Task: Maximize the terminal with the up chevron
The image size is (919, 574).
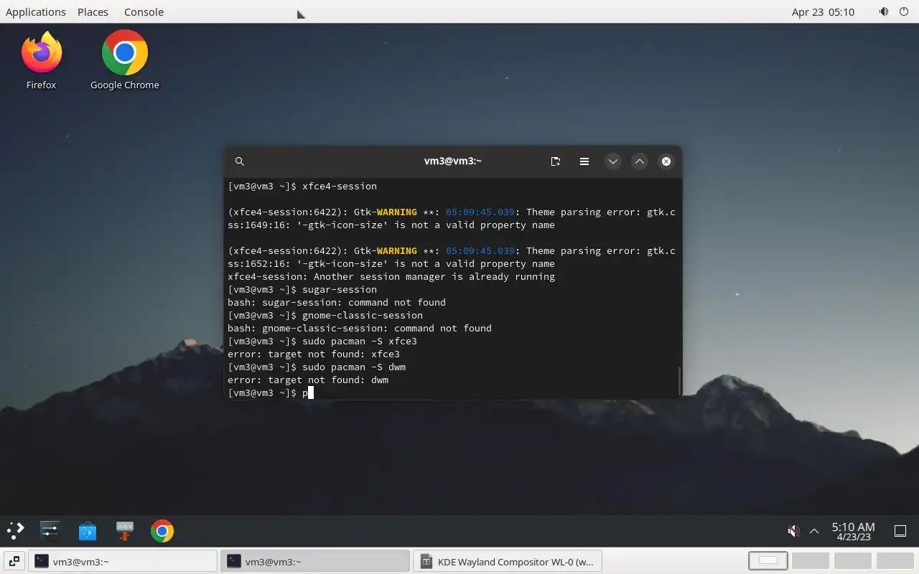Action: 640,161
